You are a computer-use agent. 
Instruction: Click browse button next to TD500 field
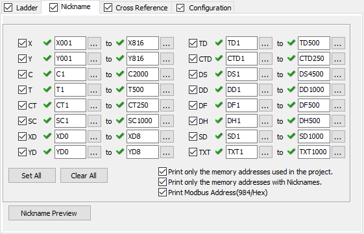point(338,43)
